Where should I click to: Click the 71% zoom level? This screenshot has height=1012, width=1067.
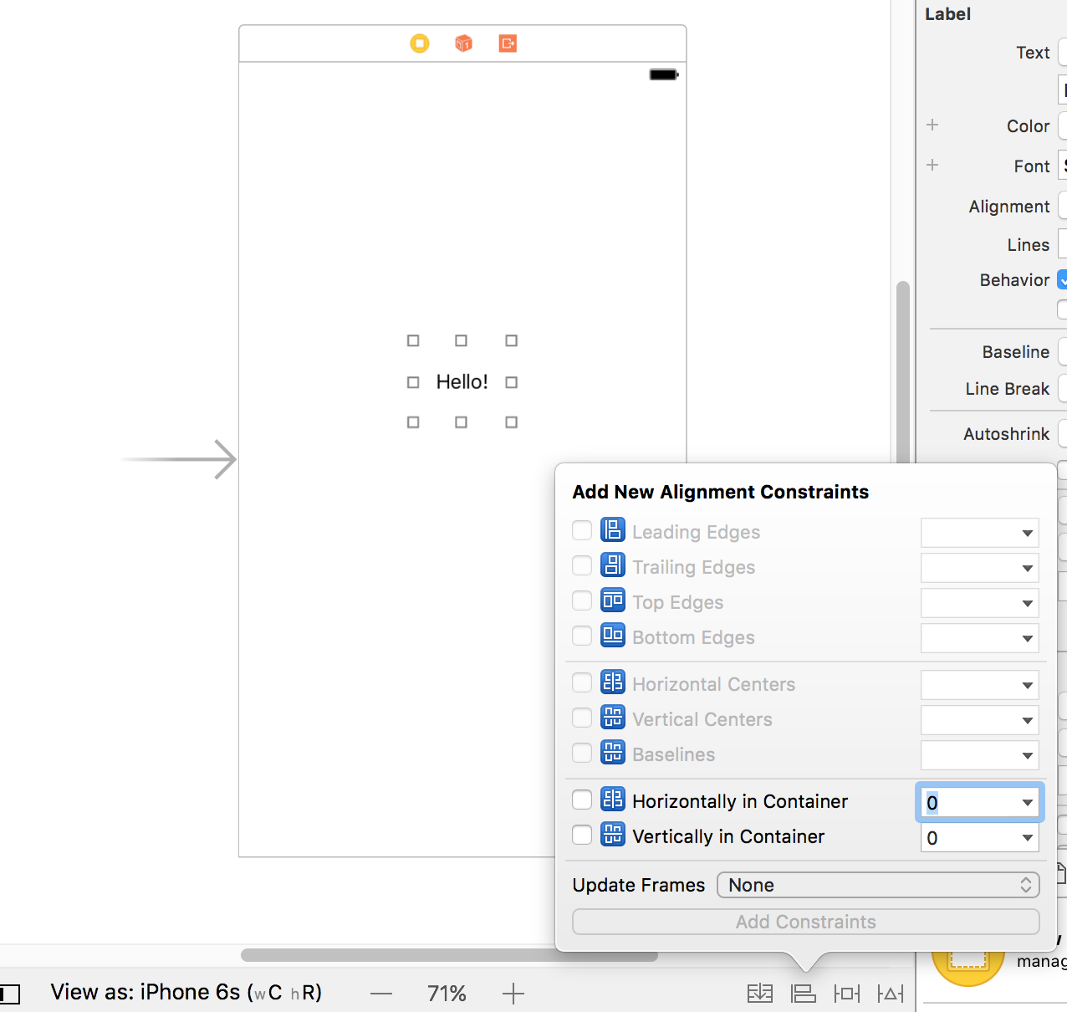tap(447, 994)
